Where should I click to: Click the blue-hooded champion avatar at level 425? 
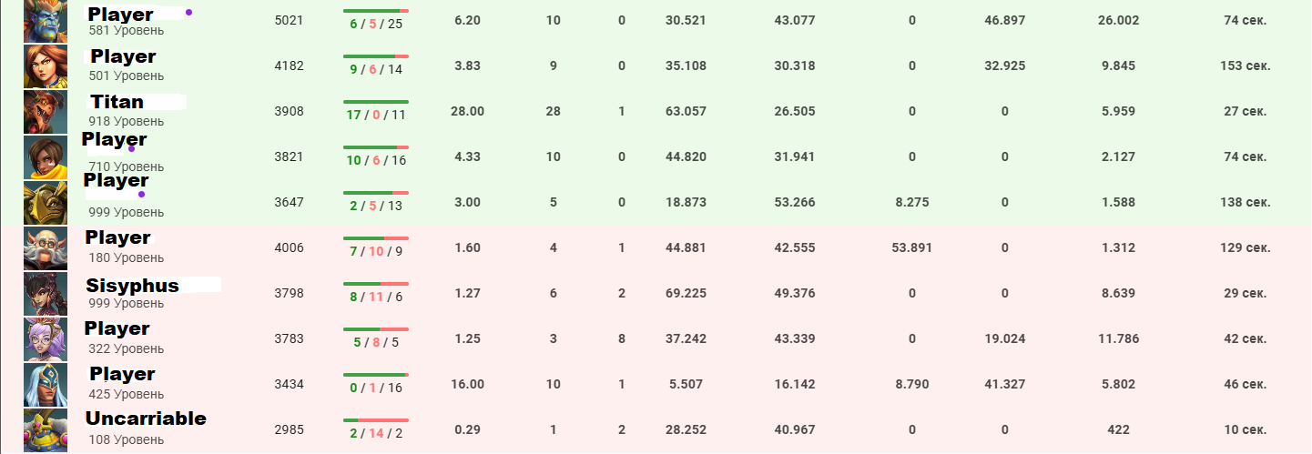coord(46,385)
